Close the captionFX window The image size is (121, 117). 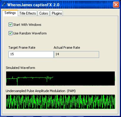pos(116,5)
